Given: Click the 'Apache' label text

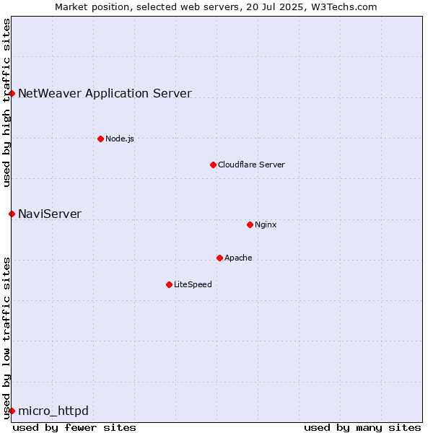Looking at the screenshot, I should coord(238,258).
